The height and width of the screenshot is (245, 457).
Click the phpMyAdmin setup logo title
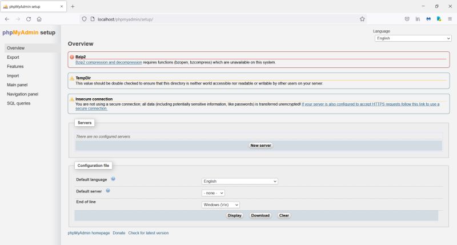tap(29, 33)
